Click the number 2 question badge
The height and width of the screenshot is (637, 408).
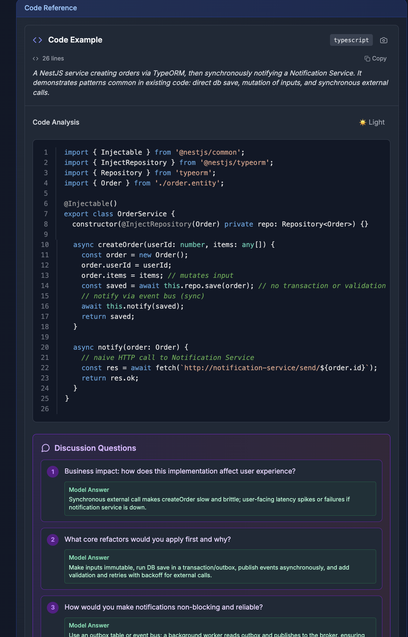(x=53, y=540)
